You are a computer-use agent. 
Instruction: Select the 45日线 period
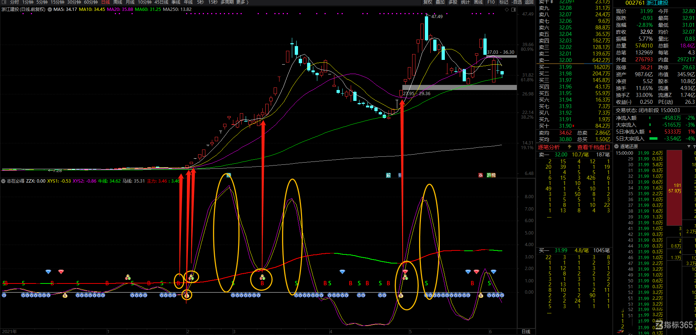tap(161, 2)
